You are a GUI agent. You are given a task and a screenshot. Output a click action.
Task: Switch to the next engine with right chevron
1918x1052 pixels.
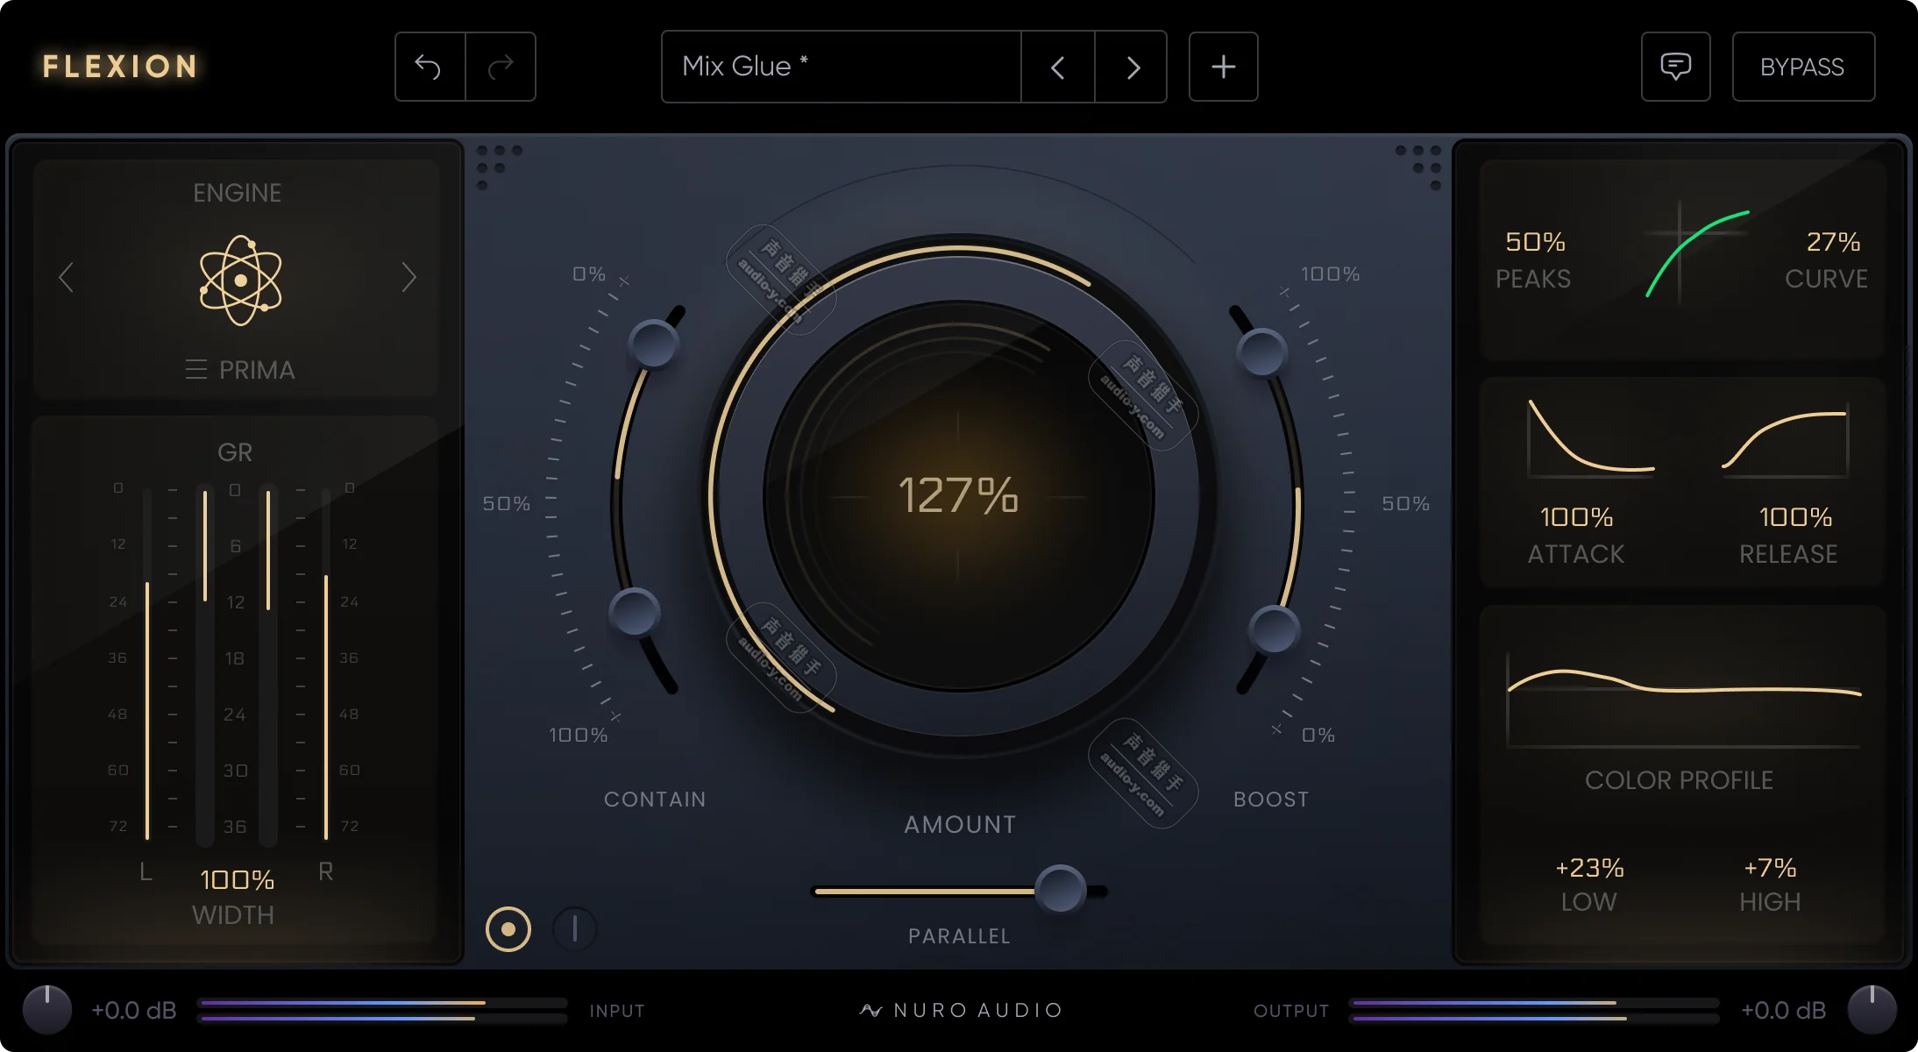(x=408, y=278)
